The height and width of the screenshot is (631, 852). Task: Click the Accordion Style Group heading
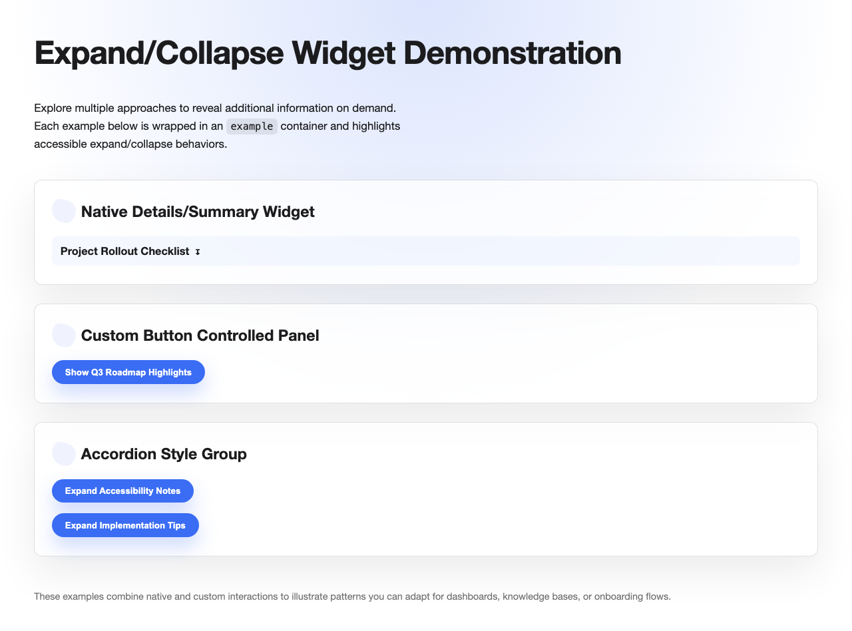163,454
